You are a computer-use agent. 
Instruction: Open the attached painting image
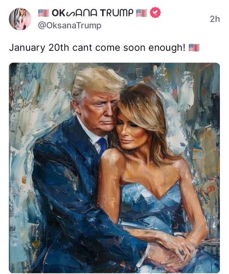click(114, 168)
